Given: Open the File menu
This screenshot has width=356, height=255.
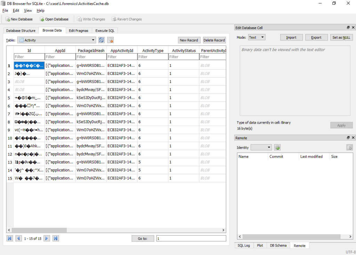Looking at the screenshot, I should pos(5,10).
